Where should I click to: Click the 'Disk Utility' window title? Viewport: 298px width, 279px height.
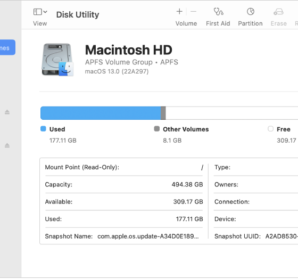click(x=78, y=15)
